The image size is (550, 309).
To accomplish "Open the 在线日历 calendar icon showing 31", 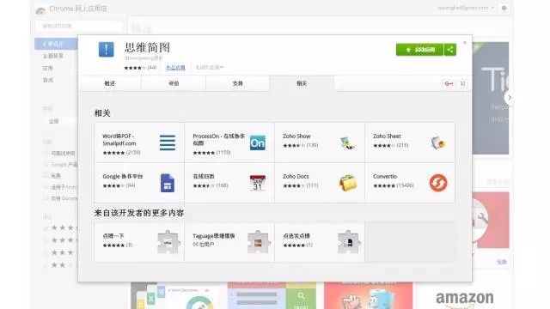I will (x=258, y=183).
